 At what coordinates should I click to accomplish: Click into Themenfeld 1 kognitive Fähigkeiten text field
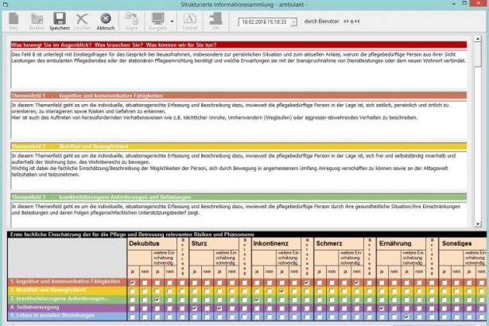(239, 120)
